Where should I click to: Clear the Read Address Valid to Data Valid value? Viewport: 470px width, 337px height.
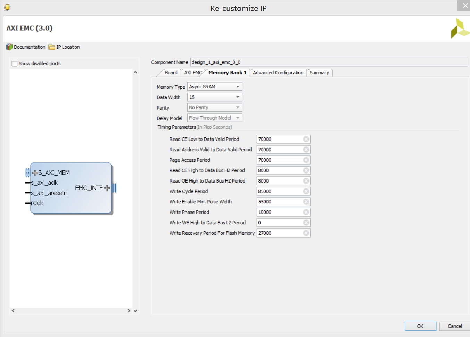pyautogui.click(x=306, y=150)
